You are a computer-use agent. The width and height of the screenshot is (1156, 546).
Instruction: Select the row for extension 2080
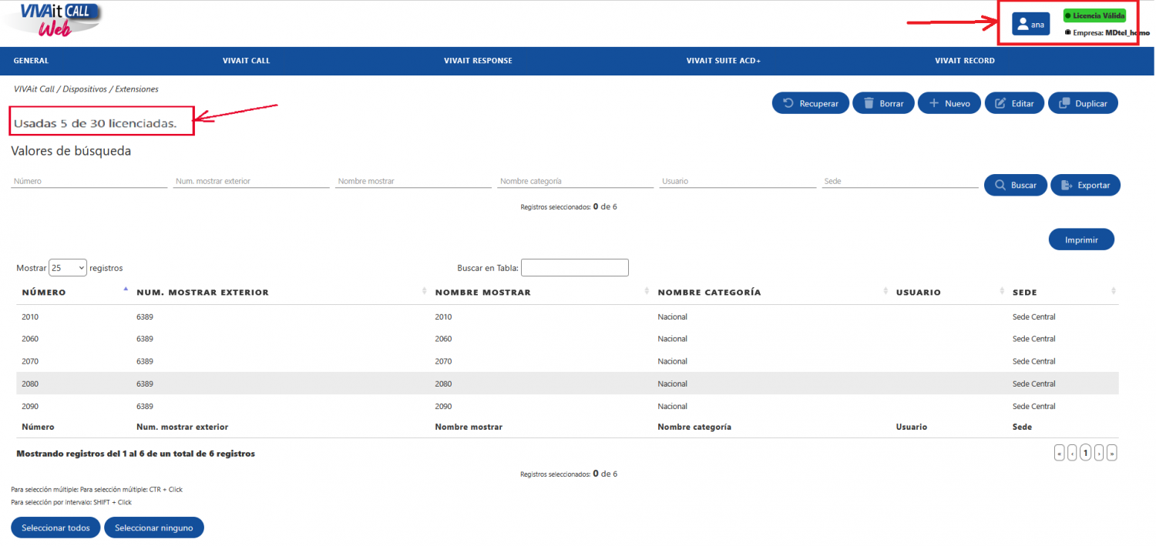(x=568, y=384)
